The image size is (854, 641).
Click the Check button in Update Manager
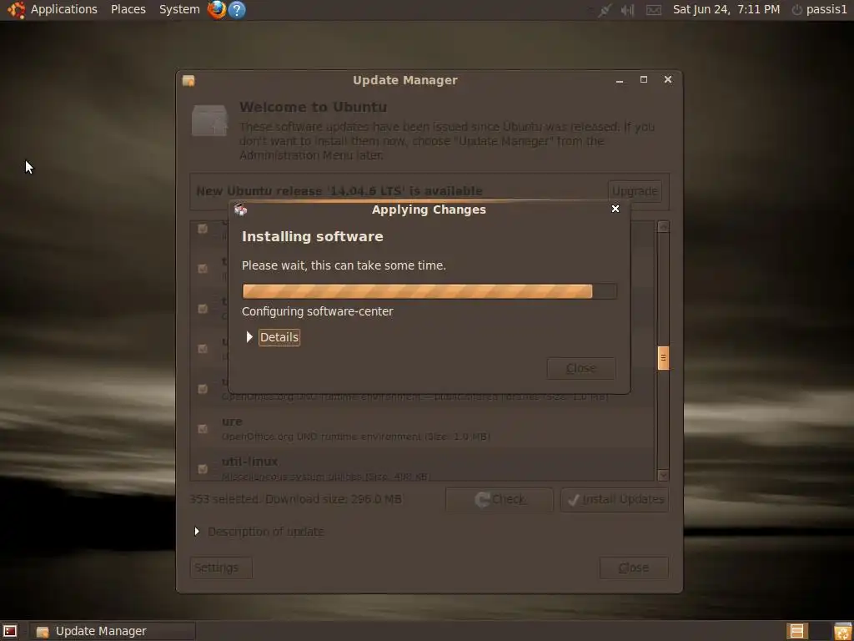coord(500,499)
